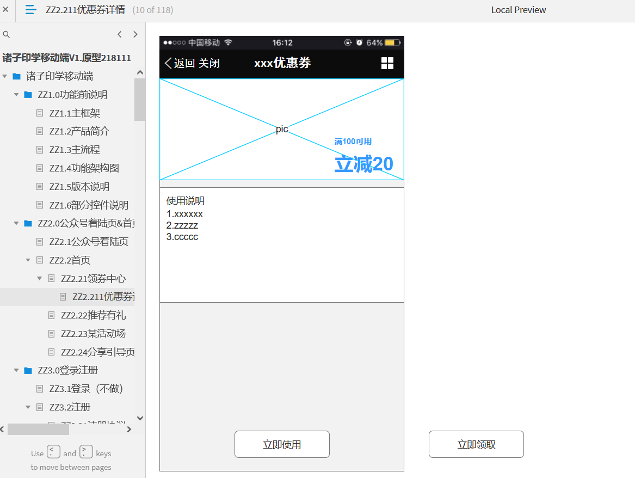
Task: Open page ZZ1.6部分控件说明
Action: coord(89,205)
